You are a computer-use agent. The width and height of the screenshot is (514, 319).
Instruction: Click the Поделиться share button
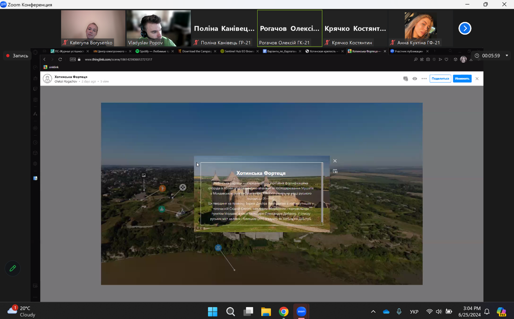(440, 79)
